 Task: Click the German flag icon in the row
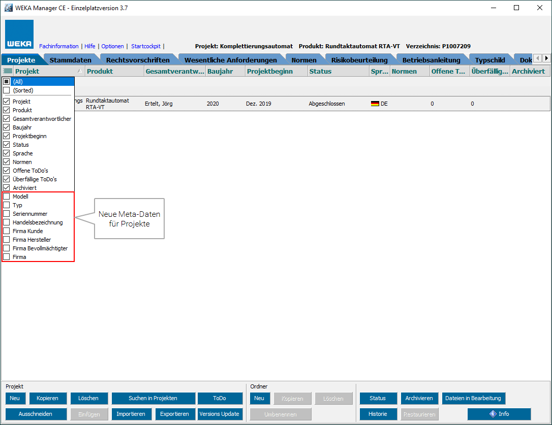(375, 104)
